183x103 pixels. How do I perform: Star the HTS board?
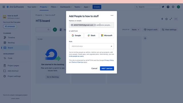click(x=166, y=19)
